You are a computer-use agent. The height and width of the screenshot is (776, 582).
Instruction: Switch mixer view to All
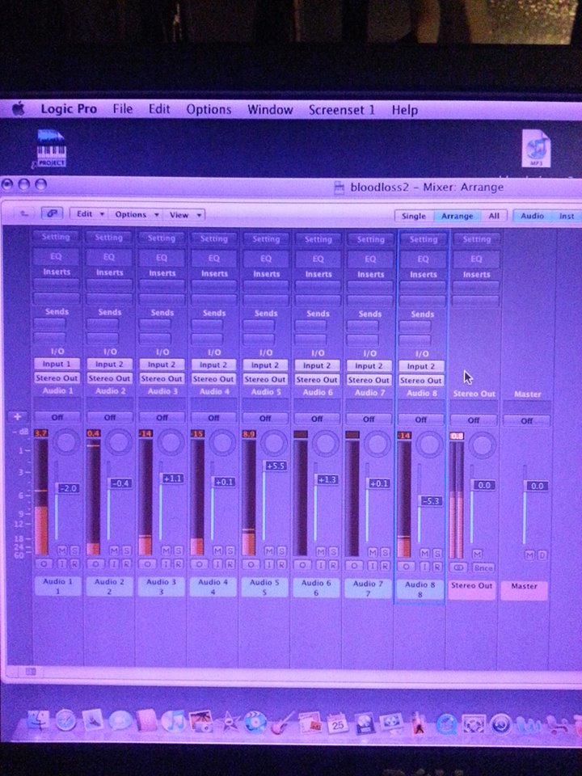494,216
